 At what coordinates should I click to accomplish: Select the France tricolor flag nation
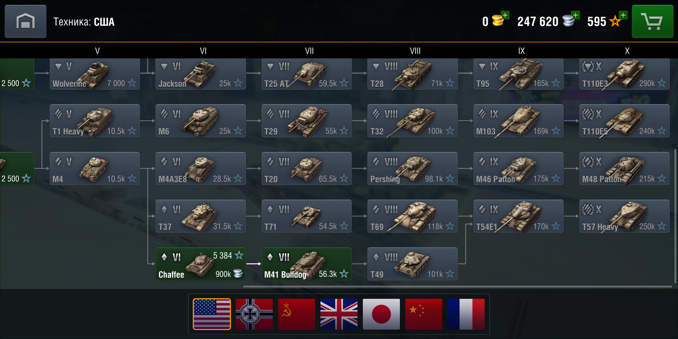(466, 314)
